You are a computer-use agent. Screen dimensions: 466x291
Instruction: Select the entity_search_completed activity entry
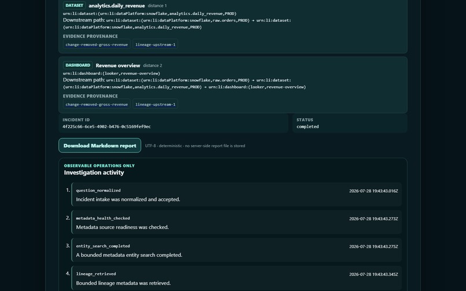[x=236, y=250]
